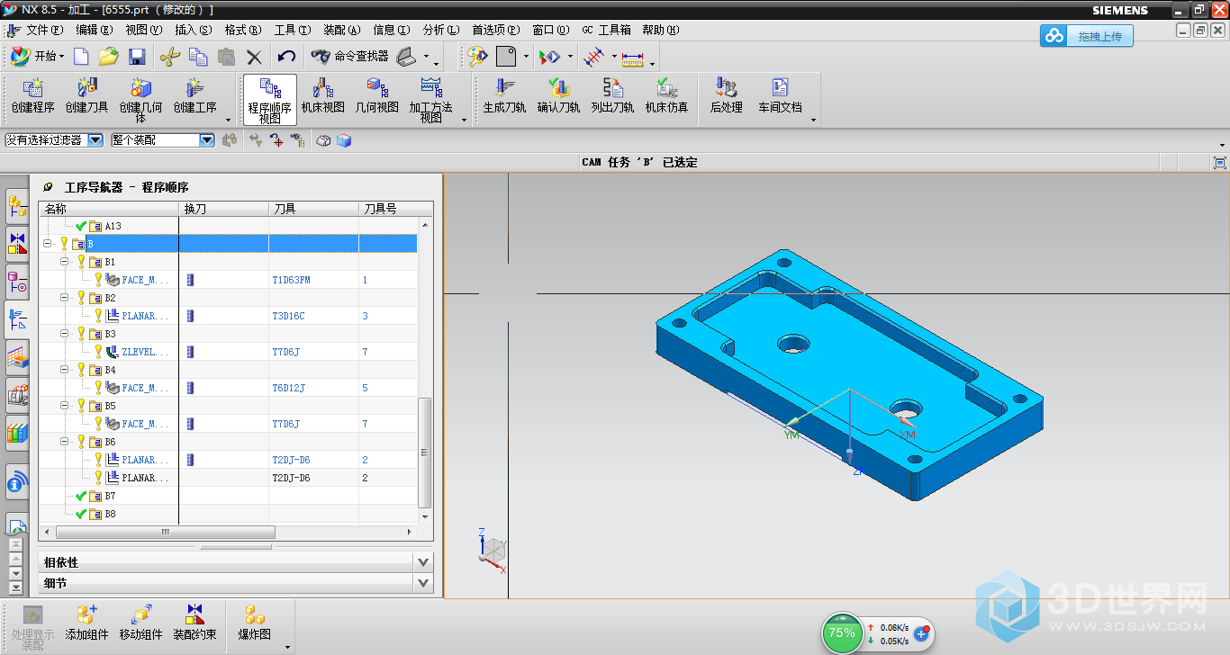Save the part with the floppy icon
1230x655 pixels.
pyautogui.click(x=137, y=57)
